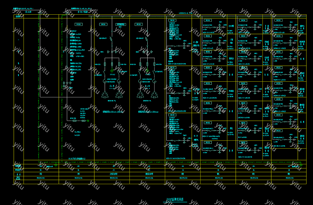
Task: Click the wide label box above first motor feeder
Action: click(121, 25)
